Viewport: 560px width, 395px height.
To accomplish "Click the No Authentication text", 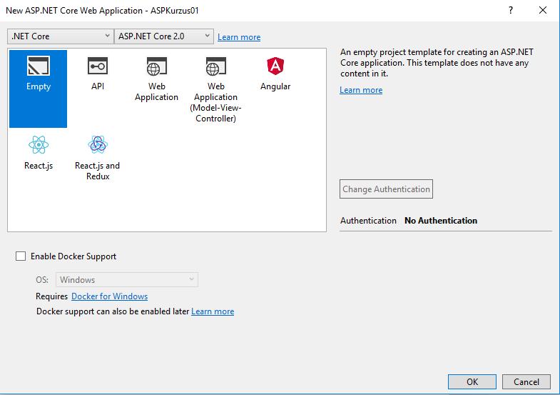I will (441, 221).
